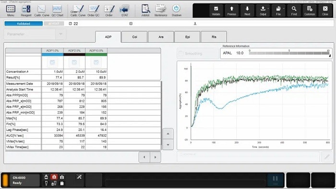Click the Validated status button
336x189 pixels.
pos(24,24)
